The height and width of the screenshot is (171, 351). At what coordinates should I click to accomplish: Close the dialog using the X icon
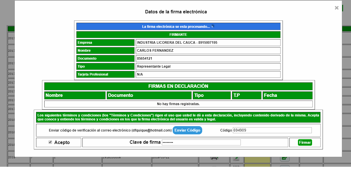pyautogui.click(x=337, y=8)
